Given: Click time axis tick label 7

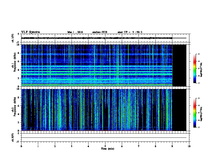Looking at the screenshot, I should (x=139, y=146).
